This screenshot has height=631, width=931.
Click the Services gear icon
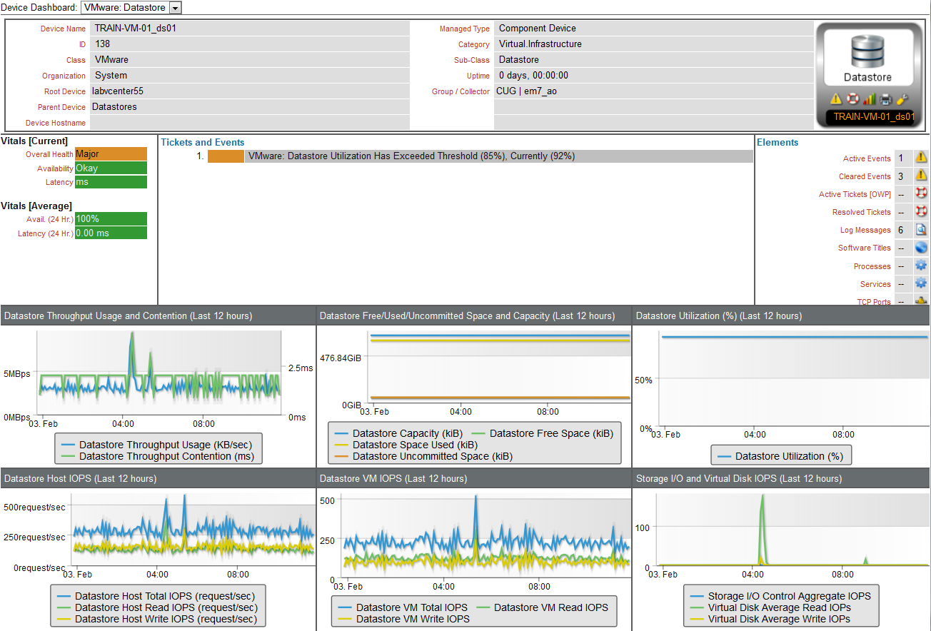pos(921,283)
